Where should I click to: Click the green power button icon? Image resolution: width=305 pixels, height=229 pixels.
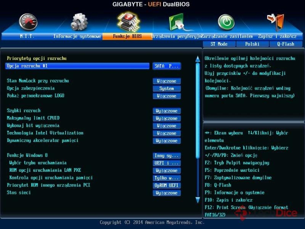(226, 22)
